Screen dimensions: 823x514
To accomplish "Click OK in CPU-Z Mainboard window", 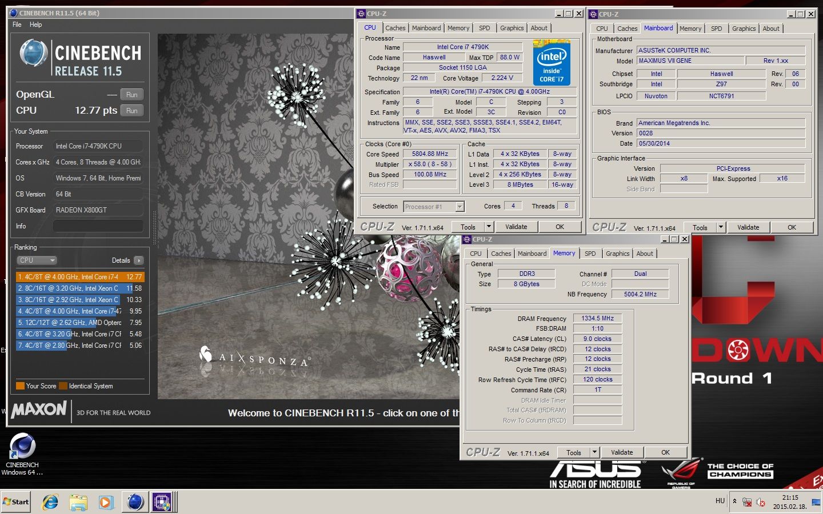I will 792,227.
